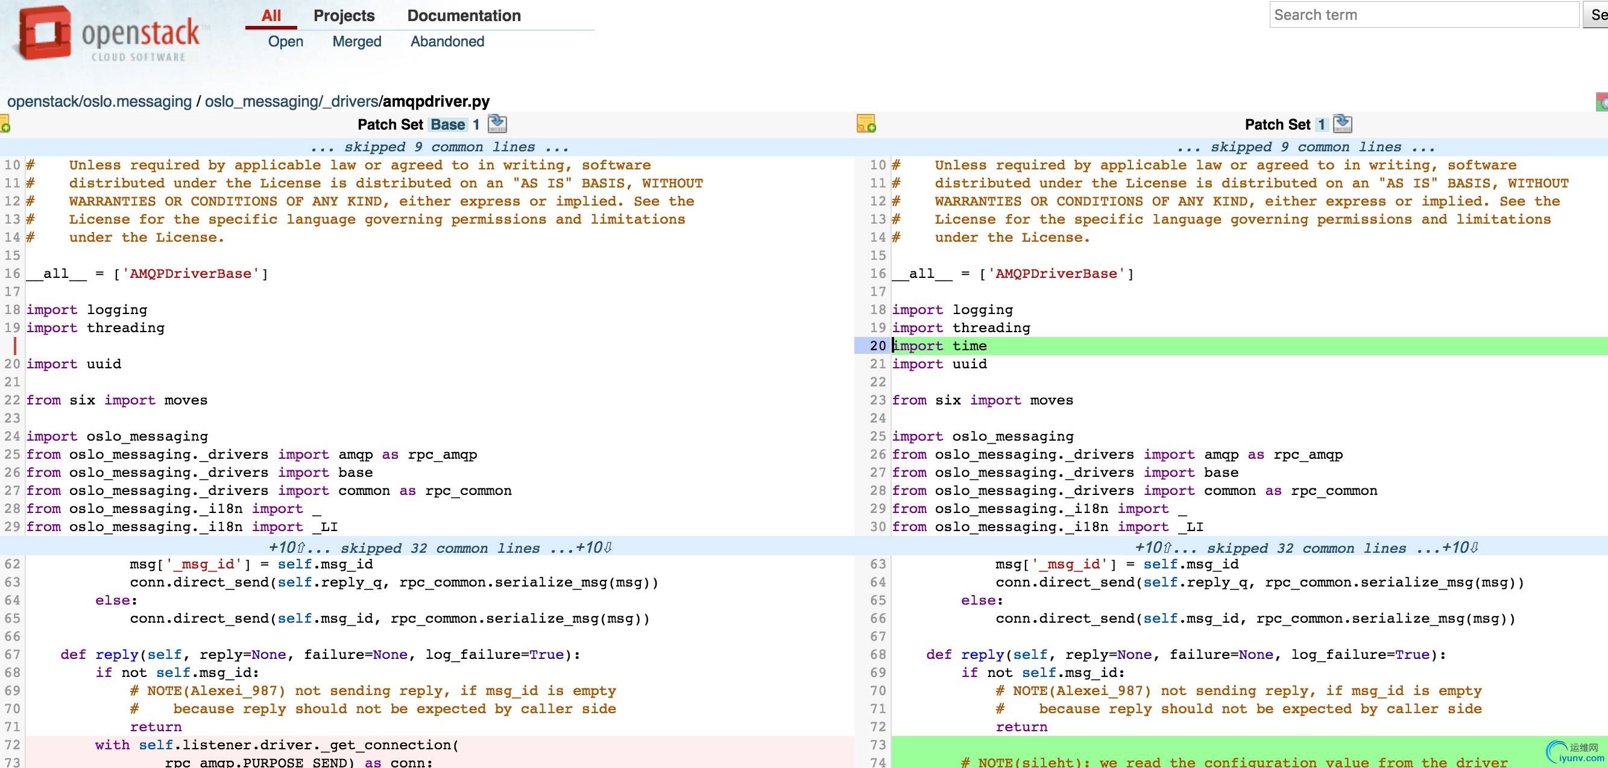Select patch set 1 in left pane
This screenshot has height=768, width=1608.
(476, 124)
